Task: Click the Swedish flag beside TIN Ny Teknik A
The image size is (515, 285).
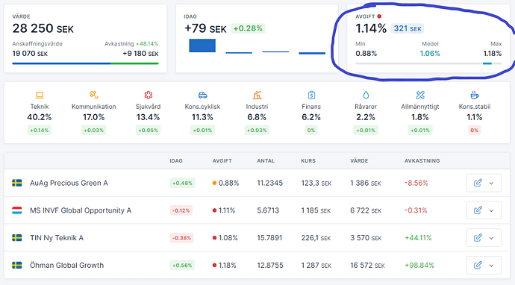Action: point(17,238)
